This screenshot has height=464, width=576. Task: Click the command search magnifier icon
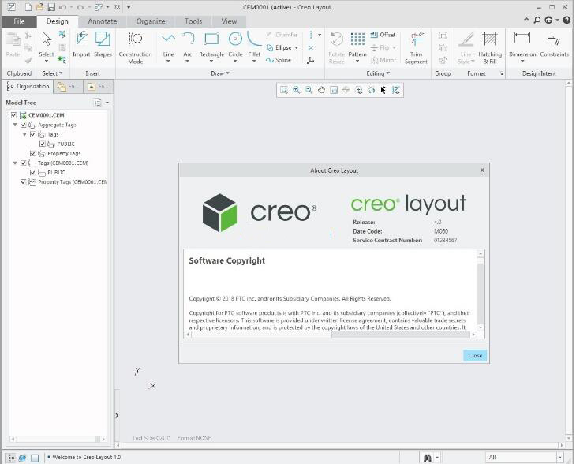[537, 21]
